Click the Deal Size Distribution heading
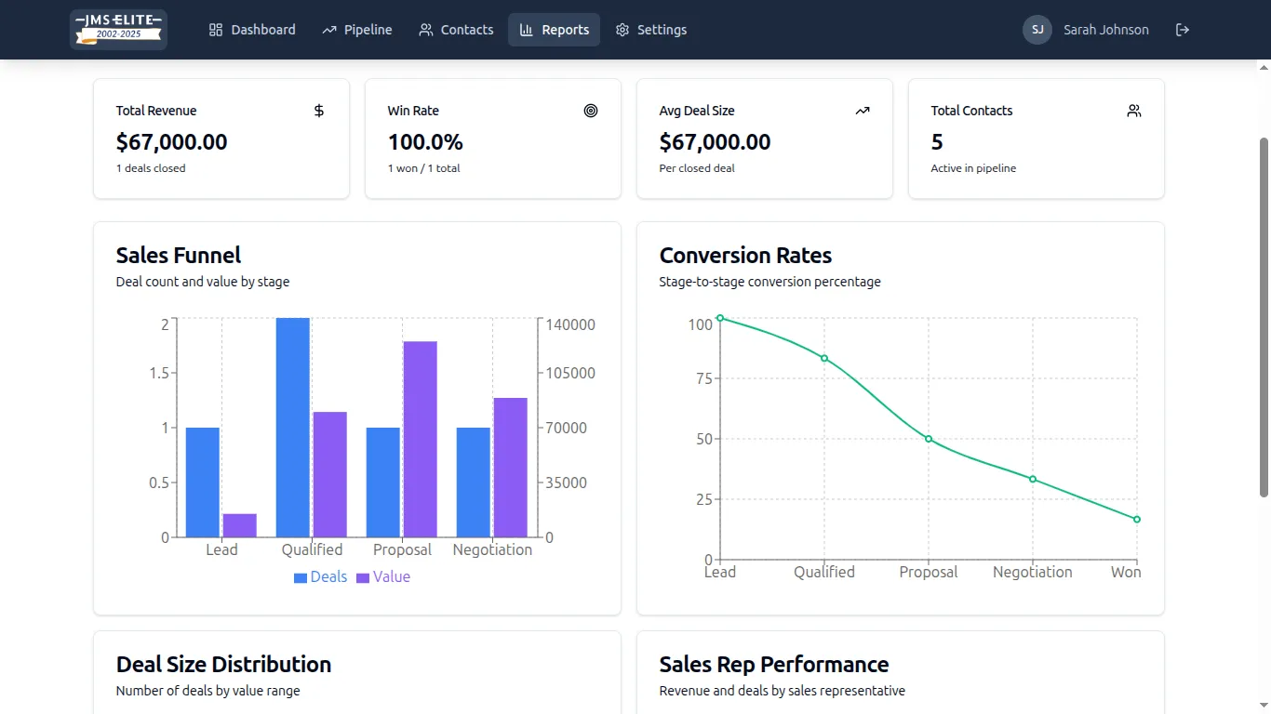Screen dimensions: 1271x714 click(x=223, y=665)
